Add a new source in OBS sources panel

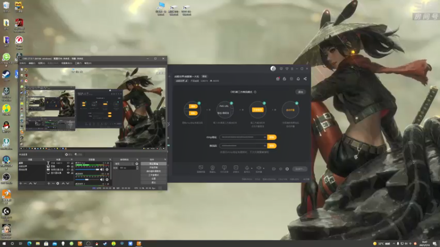tap(48, 183)
